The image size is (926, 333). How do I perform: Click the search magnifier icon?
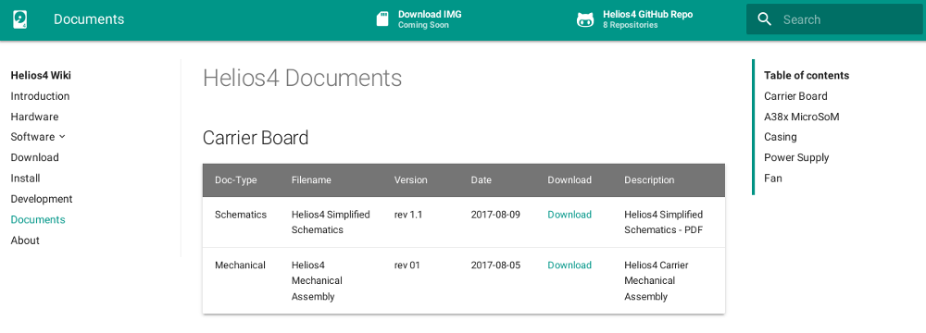click(764, 19)
